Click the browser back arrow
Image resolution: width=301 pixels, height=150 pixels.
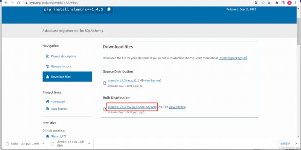point(6,3)
